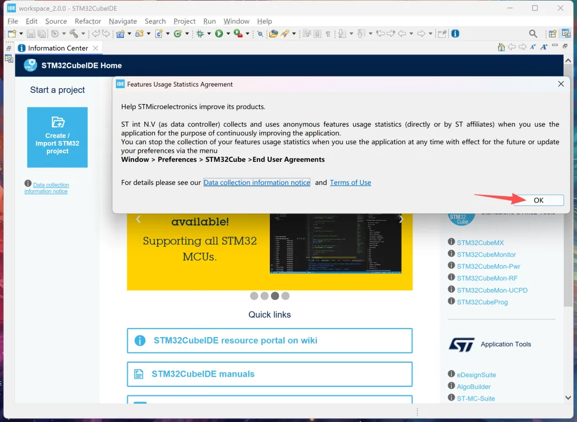Click the Open Task folder icon
Viewport: 577px width, 422px height.
274,34
